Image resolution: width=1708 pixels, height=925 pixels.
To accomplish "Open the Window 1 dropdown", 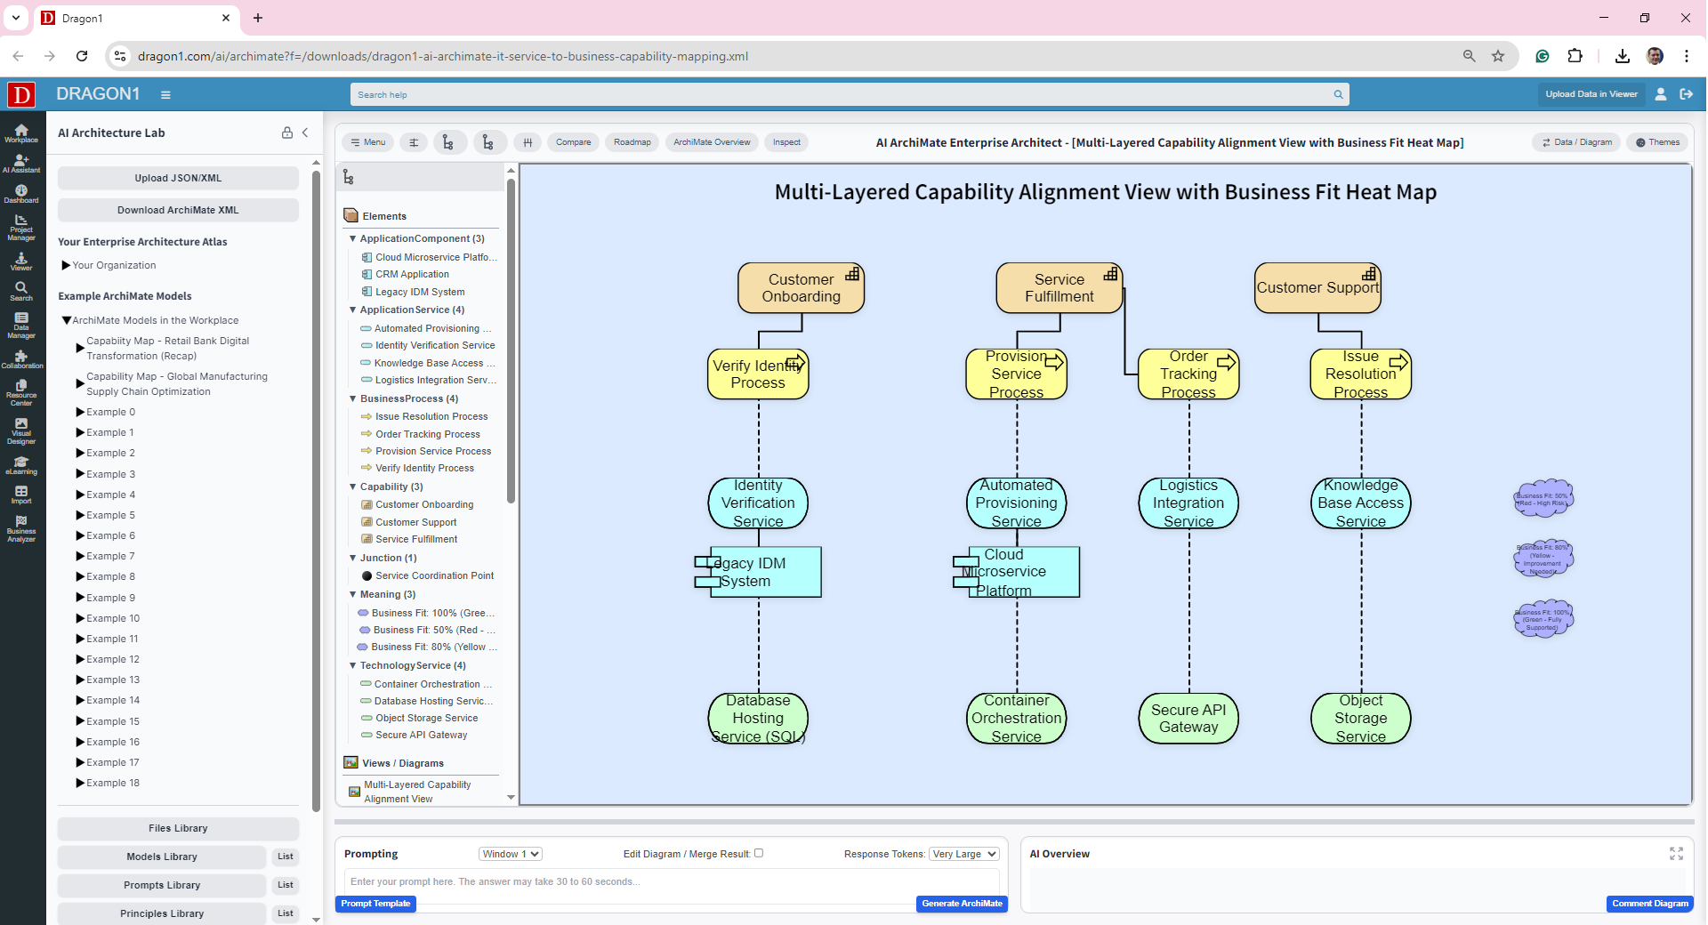I will 510,854.
